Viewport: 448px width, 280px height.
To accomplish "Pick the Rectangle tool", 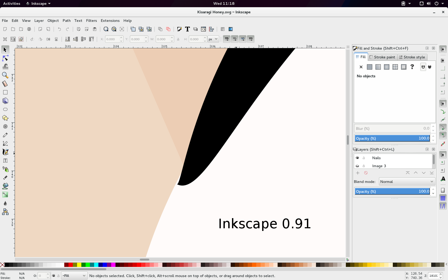I will [x=5, y=92].
